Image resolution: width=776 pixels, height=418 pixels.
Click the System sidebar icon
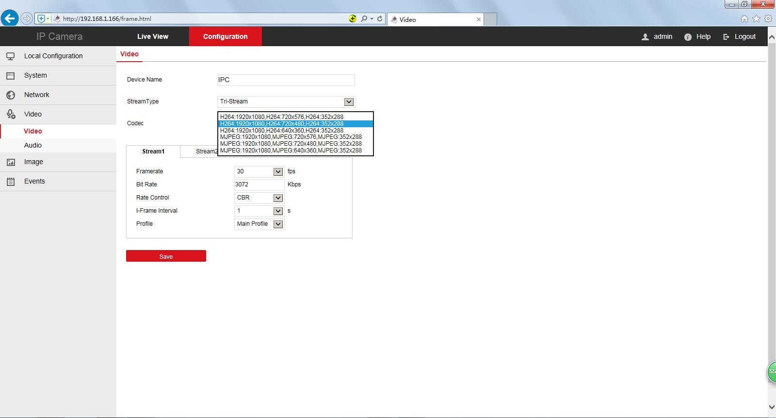[10, 76]
